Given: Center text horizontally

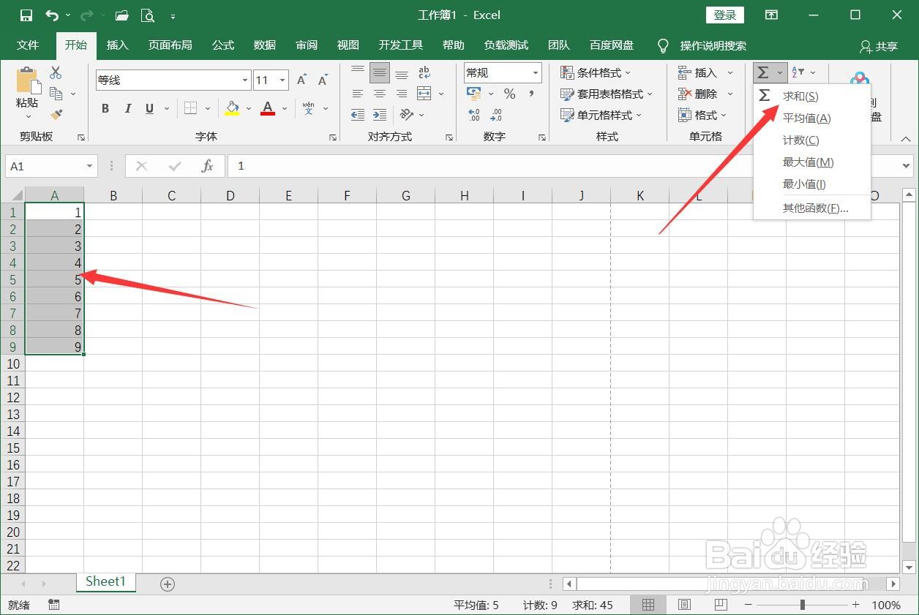Looking at the screenshot, I should (380, 94).
